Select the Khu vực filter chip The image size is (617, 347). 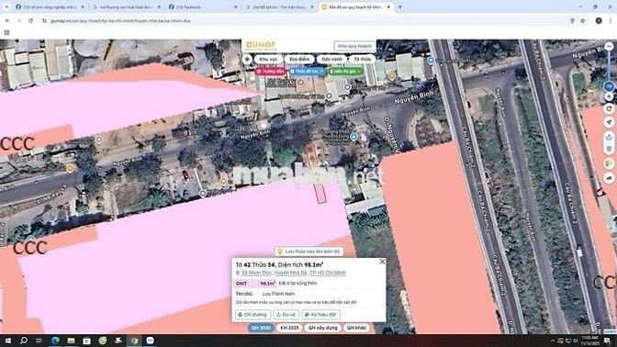pos(268,60)
